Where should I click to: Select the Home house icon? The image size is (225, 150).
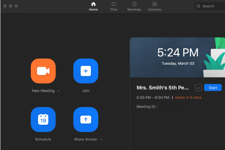[93, 4]
